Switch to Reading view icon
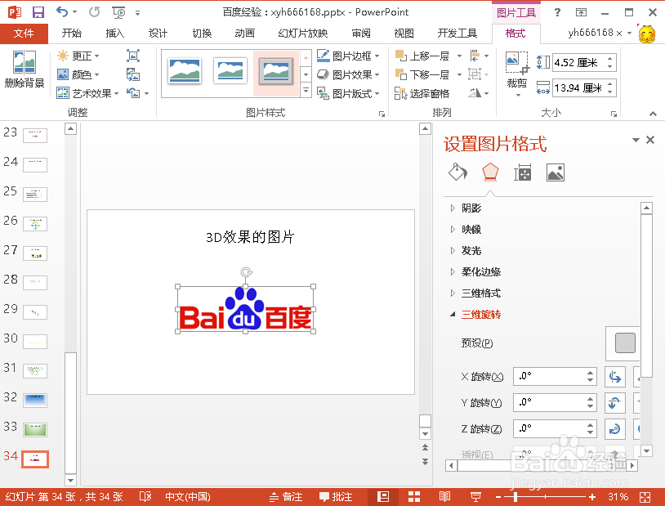This screenshot has width=665, height=506. click(444, 496)
